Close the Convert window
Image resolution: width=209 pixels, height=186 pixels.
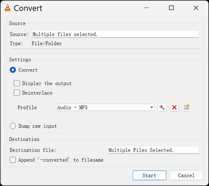[x=196, y=8]
